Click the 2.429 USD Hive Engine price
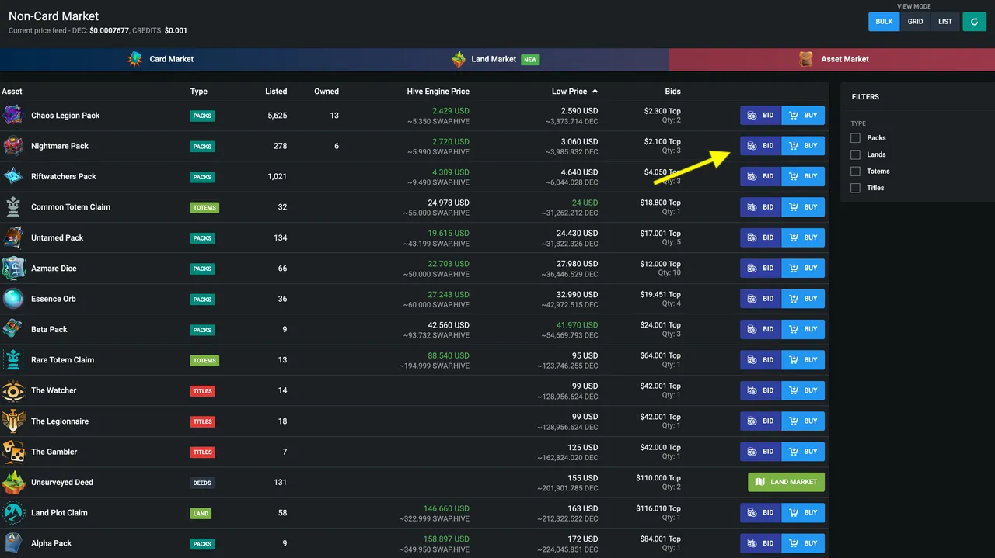The image size is (995, 558). point(451,111)
